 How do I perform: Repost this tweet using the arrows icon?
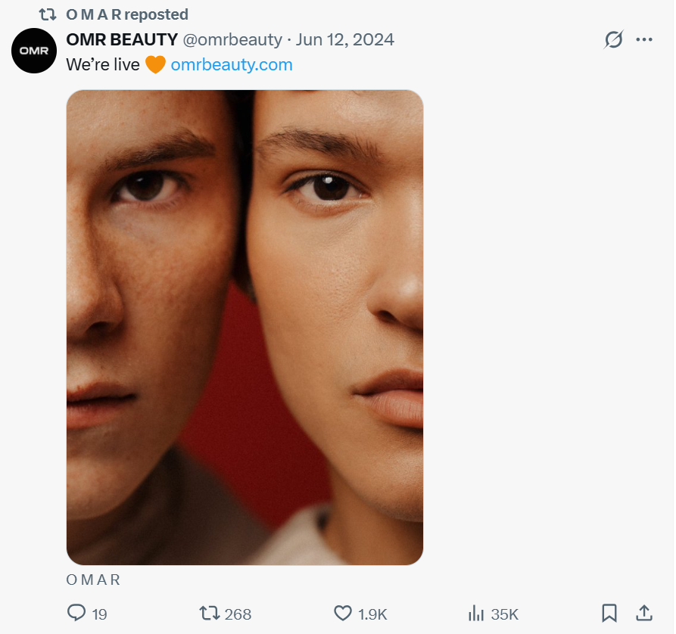point(208,613)
